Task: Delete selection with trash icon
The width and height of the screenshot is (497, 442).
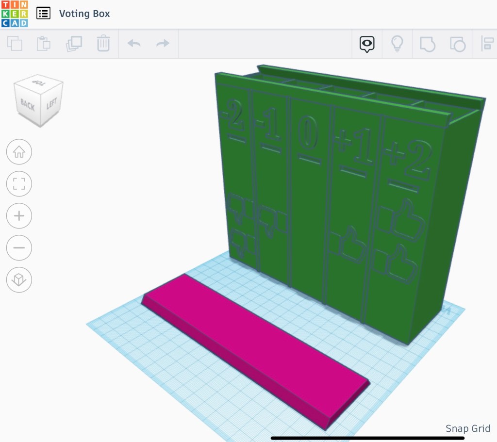Action: 103,44
